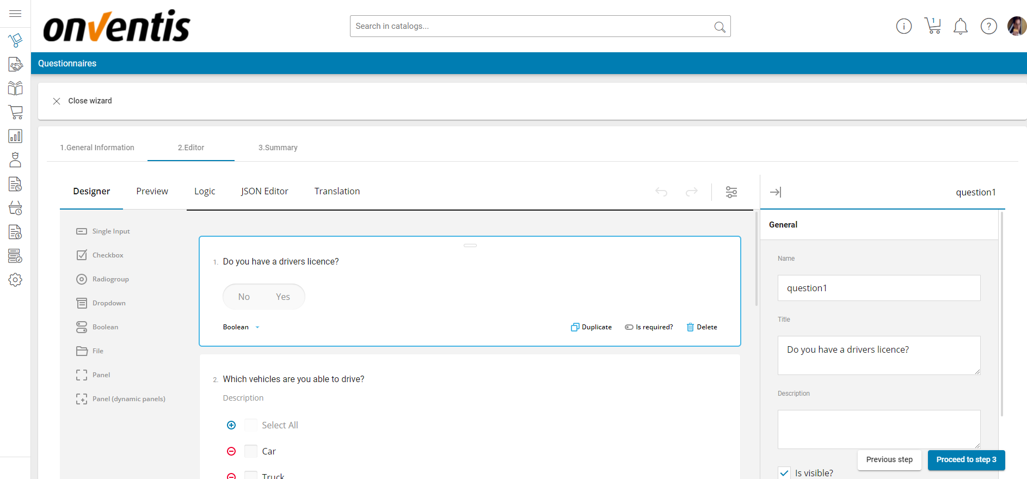Click the magnifier search icon

click(x=719, y=27)
